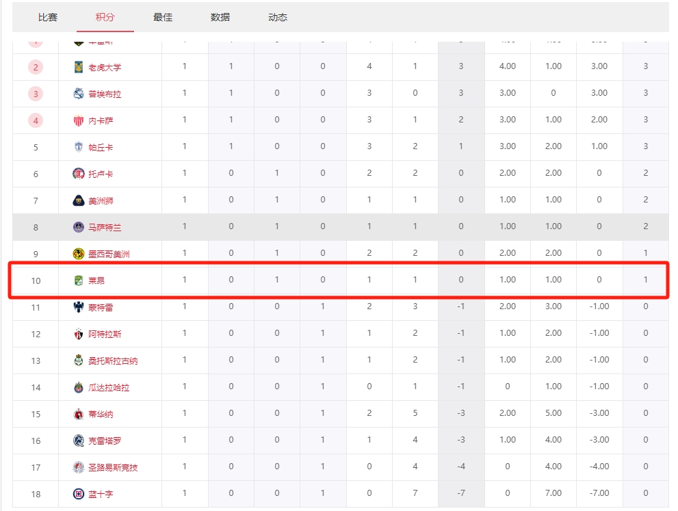Switch to the 比赛 tab
The width and height of the screenshot is (678, 511).
point(48,17)
